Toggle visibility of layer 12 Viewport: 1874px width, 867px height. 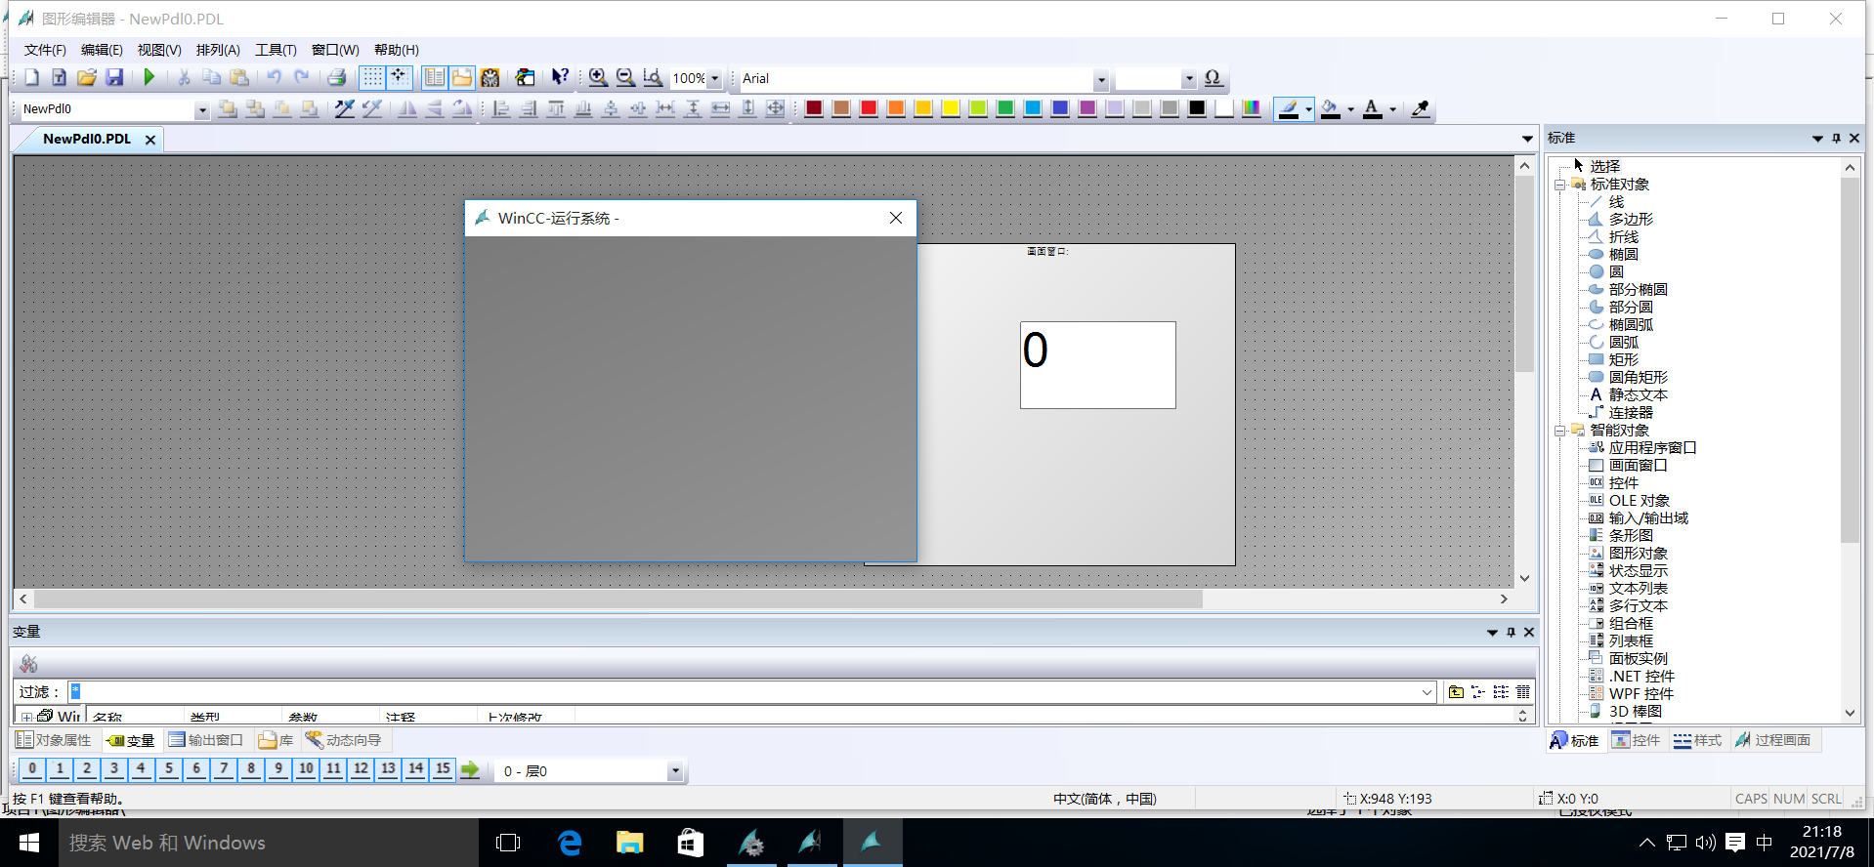[x=361, y=769]
